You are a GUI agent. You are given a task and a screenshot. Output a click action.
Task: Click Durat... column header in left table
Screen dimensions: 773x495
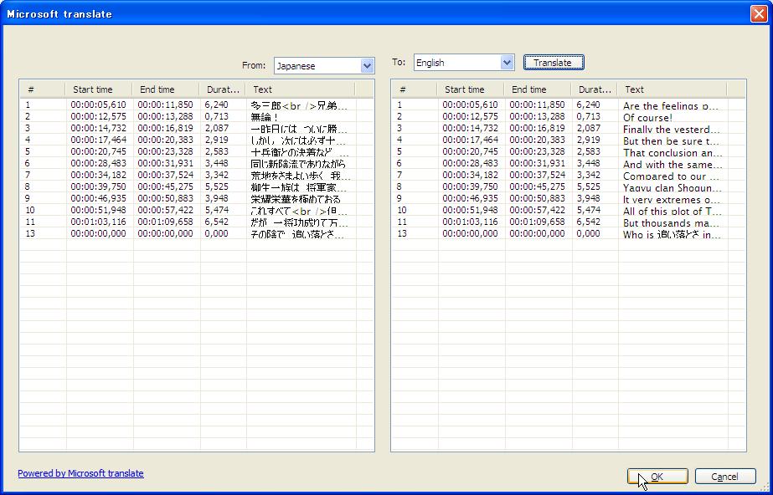(x=222, y=89)
